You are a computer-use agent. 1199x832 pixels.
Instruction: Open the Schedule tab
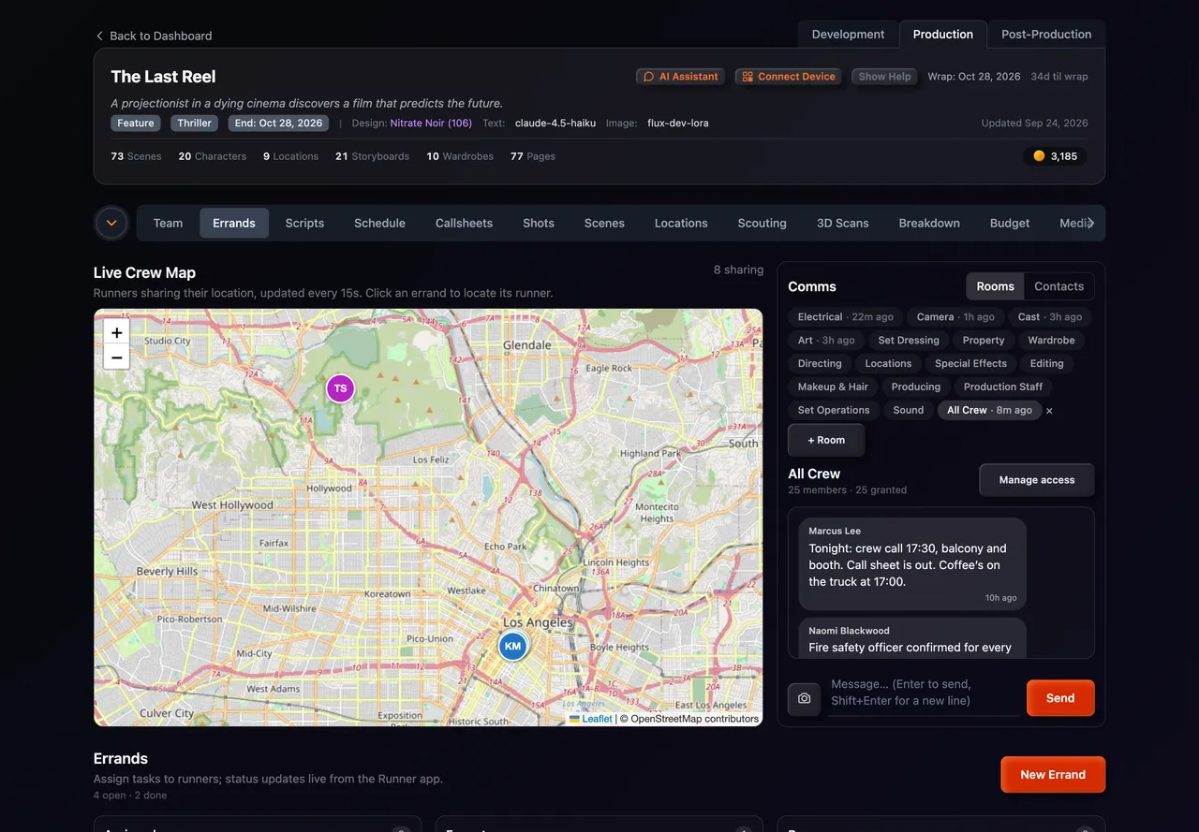tap(379, 223)
